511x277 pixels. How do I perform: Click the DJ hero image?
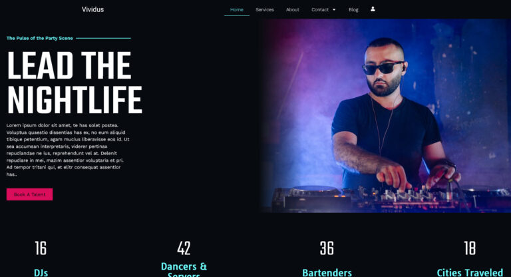[385, 115]
